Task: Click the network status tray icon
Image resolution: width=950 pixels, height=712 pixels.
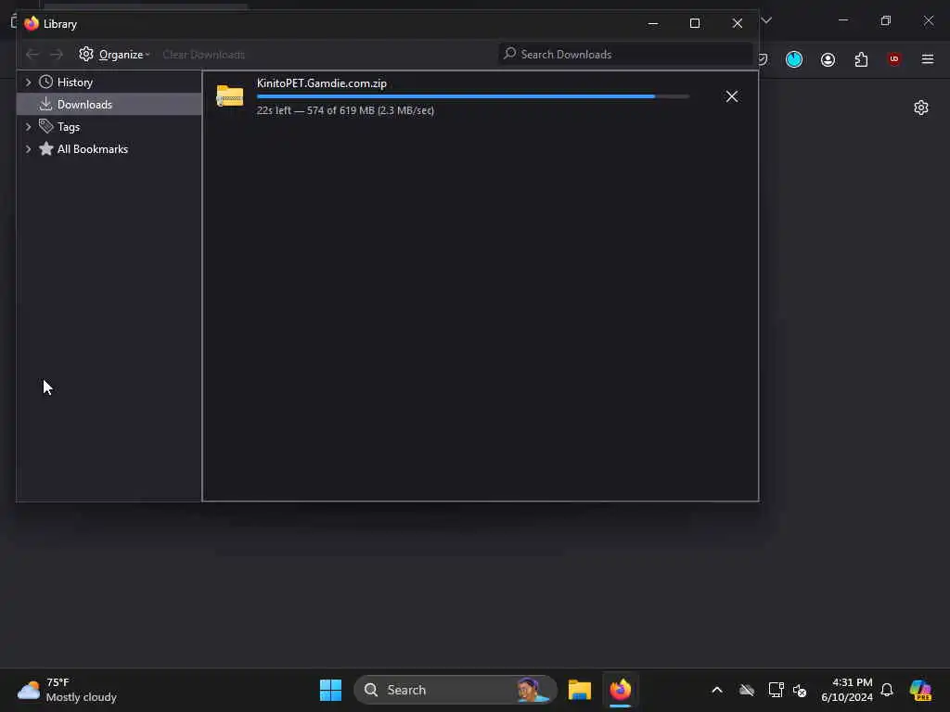Action: click(777, 690)
